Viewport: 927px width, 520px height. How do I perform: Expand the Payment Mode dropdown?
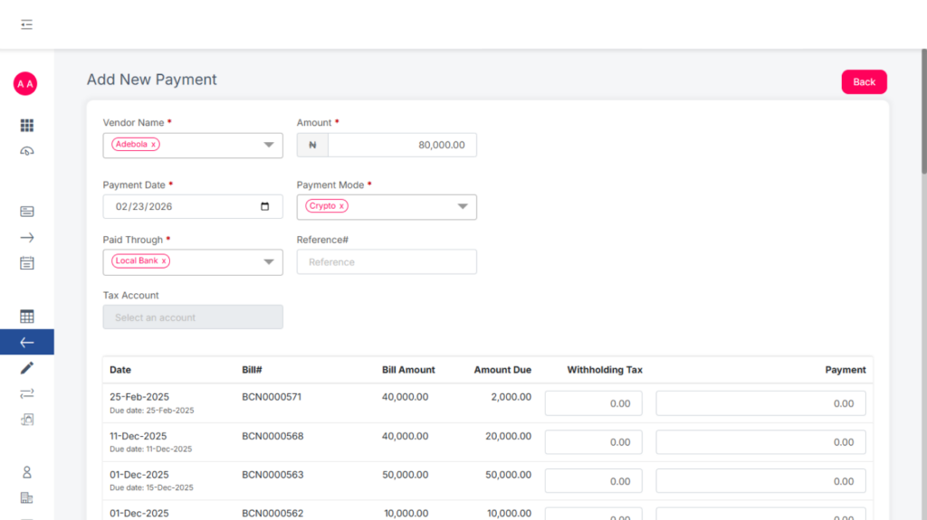[463, 207]
